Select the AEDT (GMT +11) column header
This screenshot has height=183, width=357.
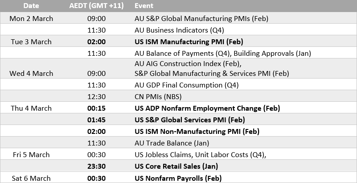pos(97,6)
